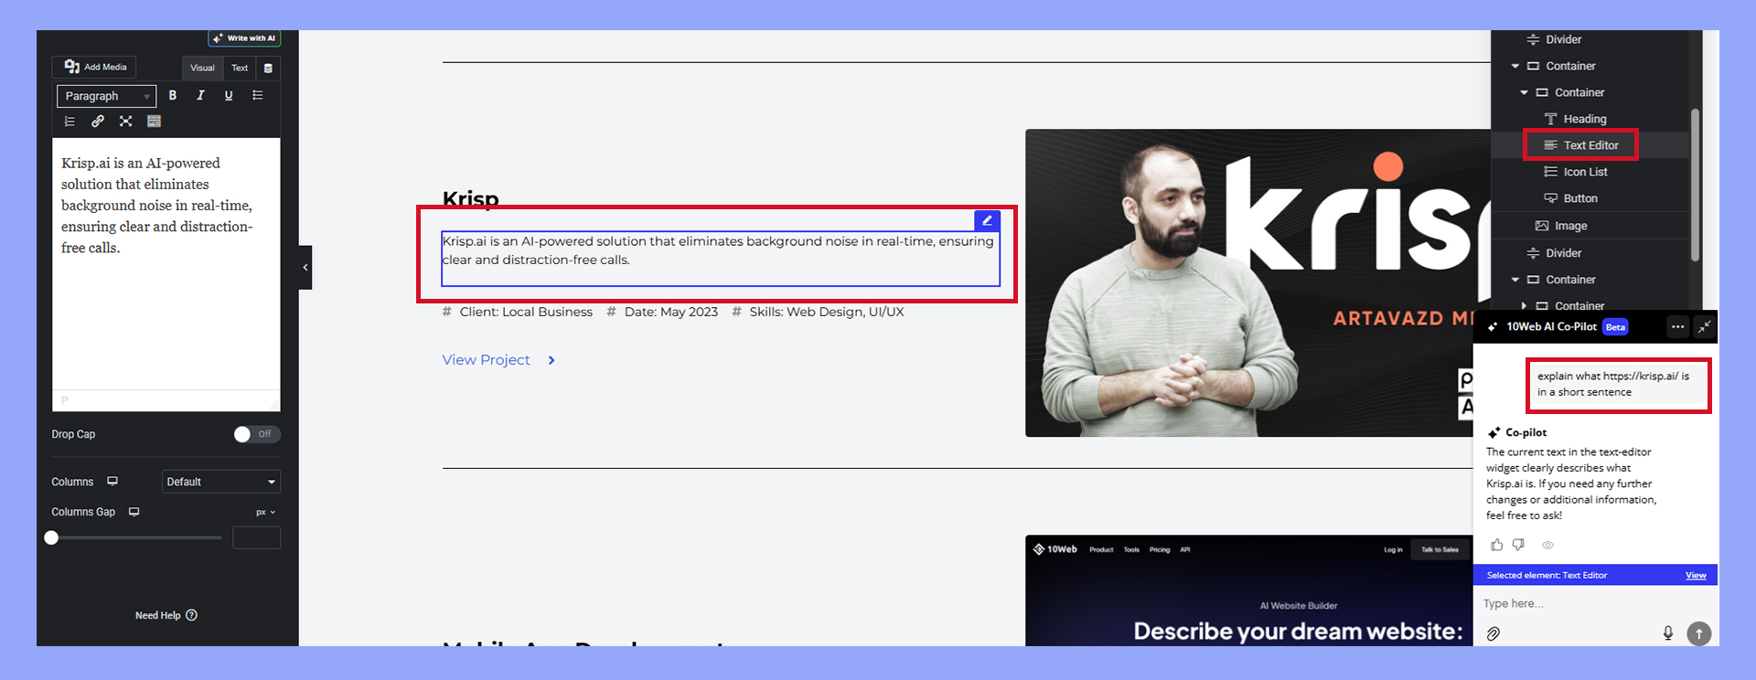This screenshot has width=1756, height=680.
Task: Toggle italic formatting
Action: 200,95
